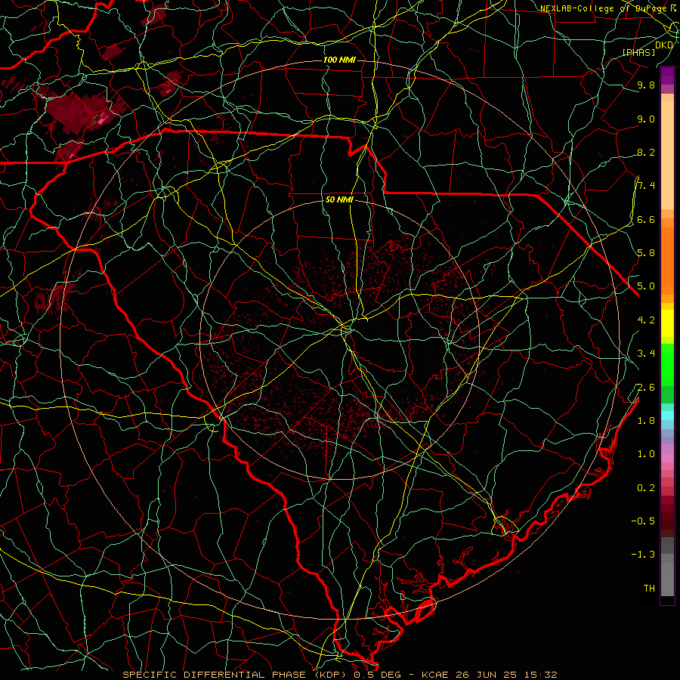Image resolution: width=680 pixels, height=680 pixels.
Task: Click the TH threshold label on scale
Action: coord(649,589)
